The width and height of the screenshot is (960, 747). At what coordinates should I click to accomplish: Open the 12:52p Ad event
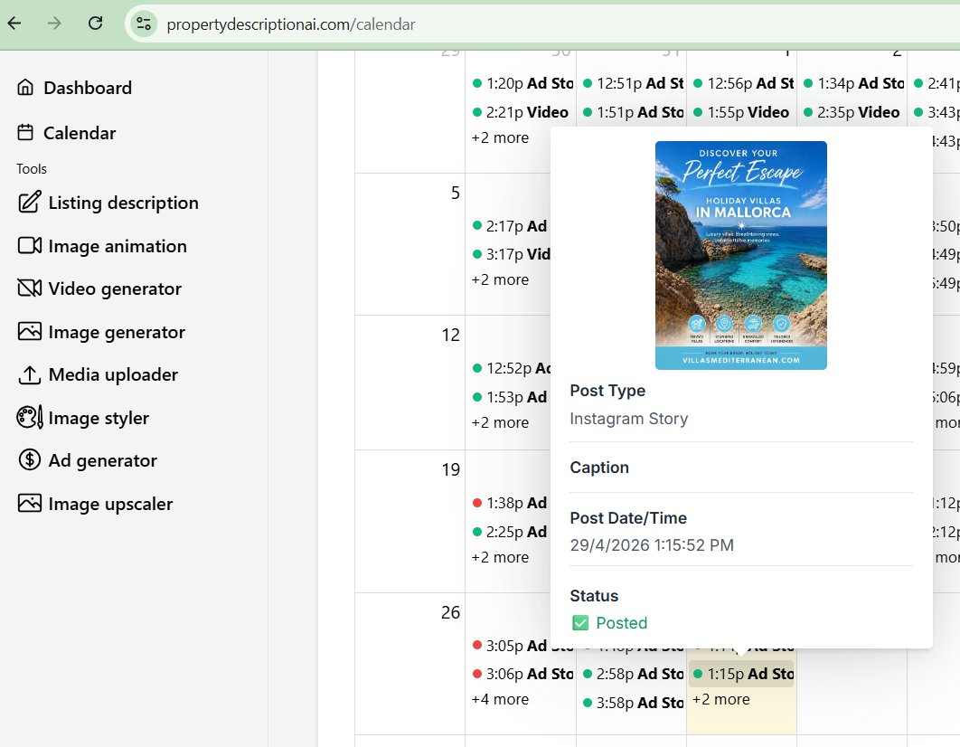pos(510,368)
